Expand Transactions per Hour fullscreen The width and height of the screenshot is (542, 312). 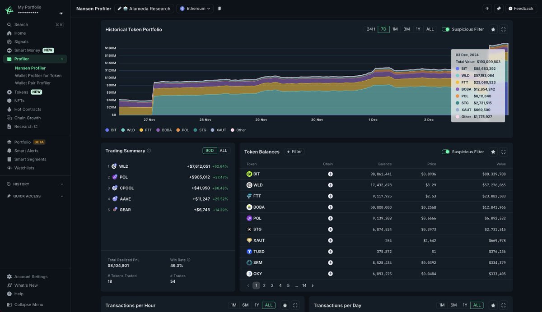click(x=295, y=305)
